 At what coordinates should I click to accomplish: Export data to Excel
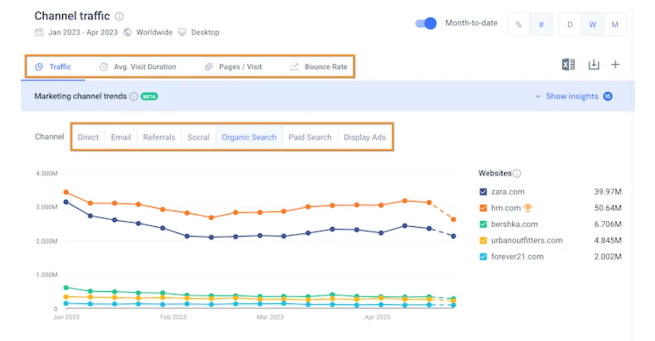[x=568, y=64]
